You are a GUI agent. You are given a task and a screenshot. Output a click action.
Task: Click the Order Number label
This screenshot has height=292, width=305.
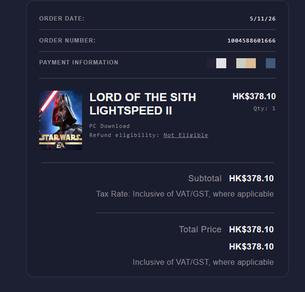67,41
